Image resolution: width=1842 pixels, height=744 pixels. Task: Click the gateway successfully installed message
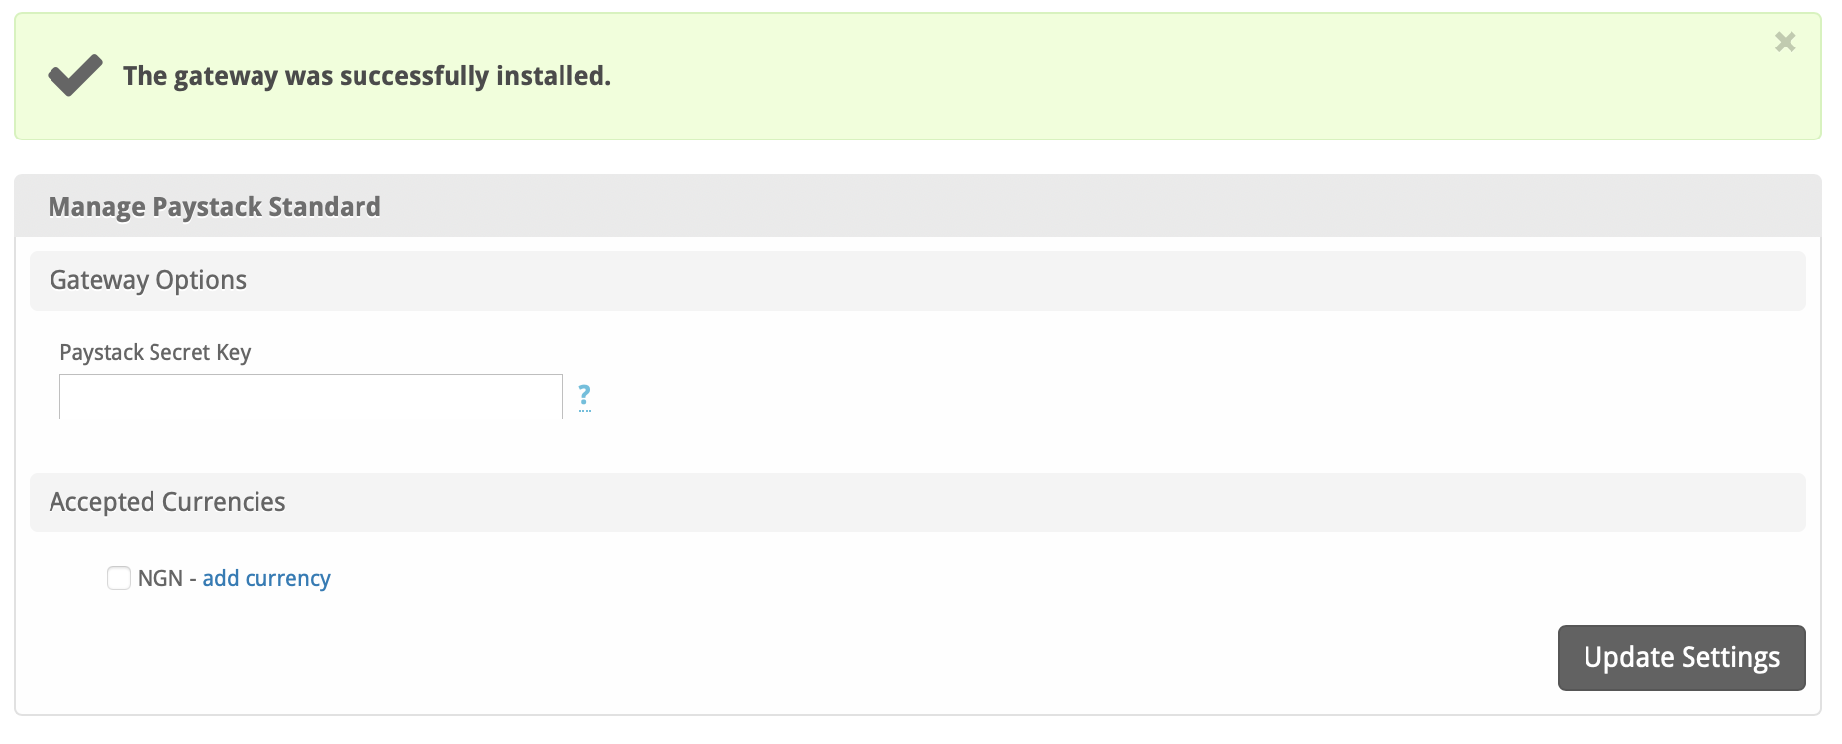point(366,76)
